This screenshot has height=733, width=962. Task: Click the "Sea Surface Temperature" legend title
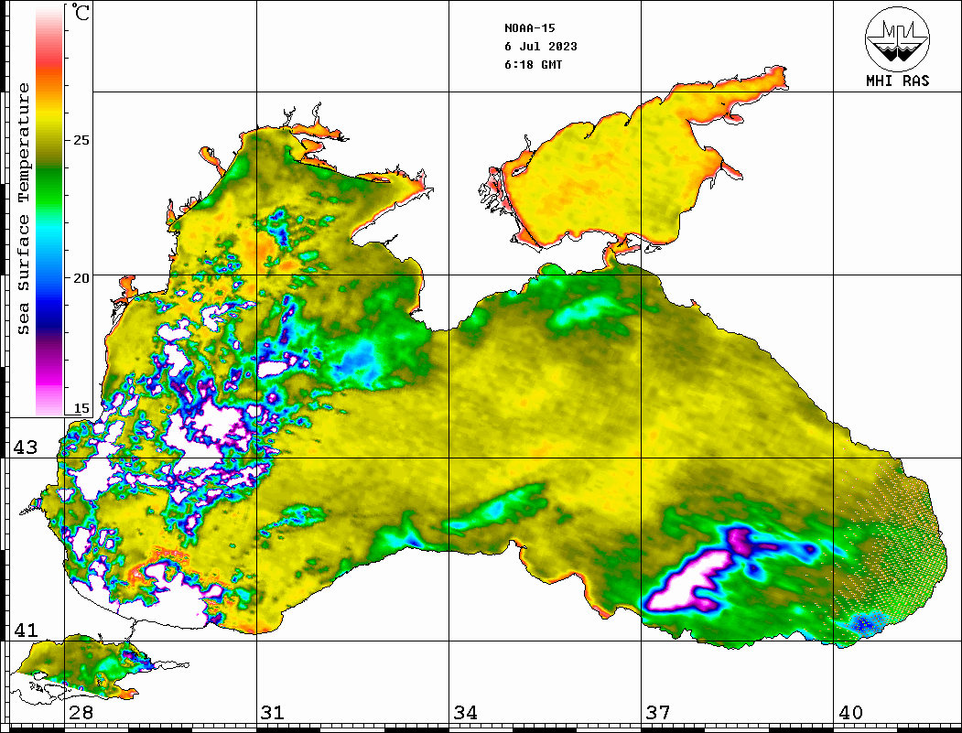[x=23, y=209]
